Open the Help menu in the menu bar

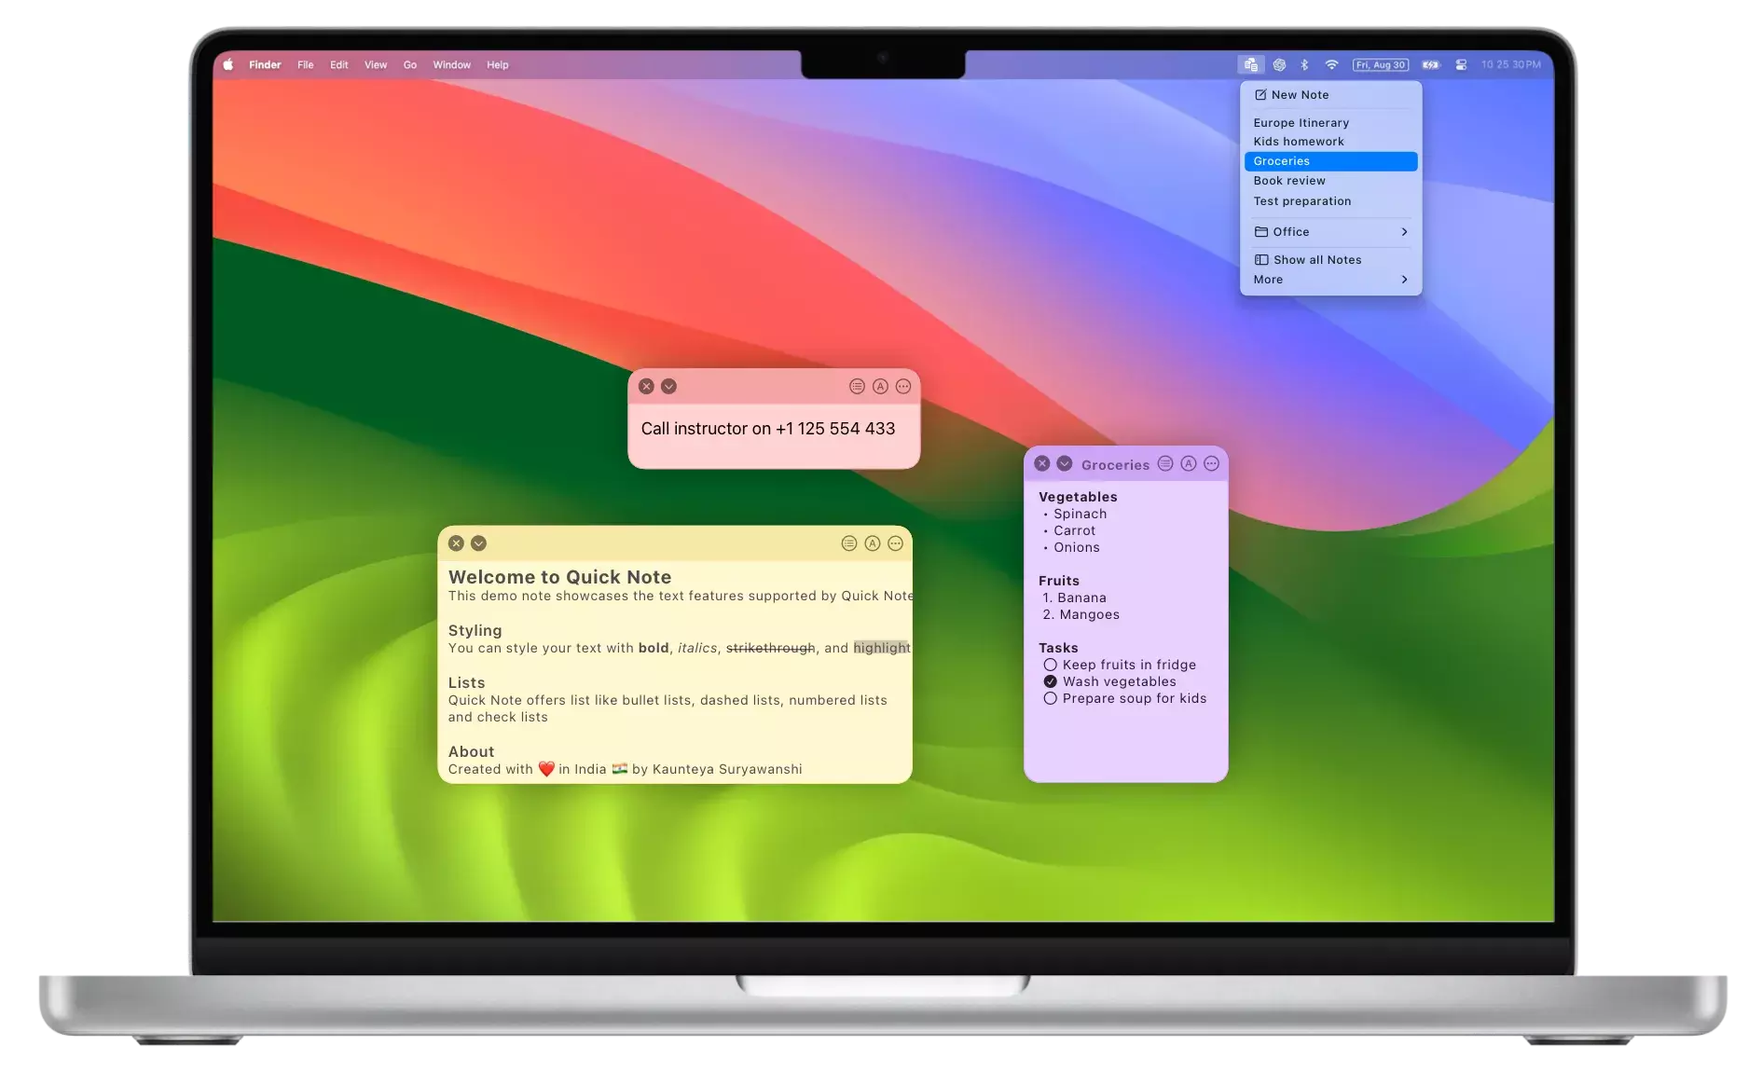coord(498,64)
